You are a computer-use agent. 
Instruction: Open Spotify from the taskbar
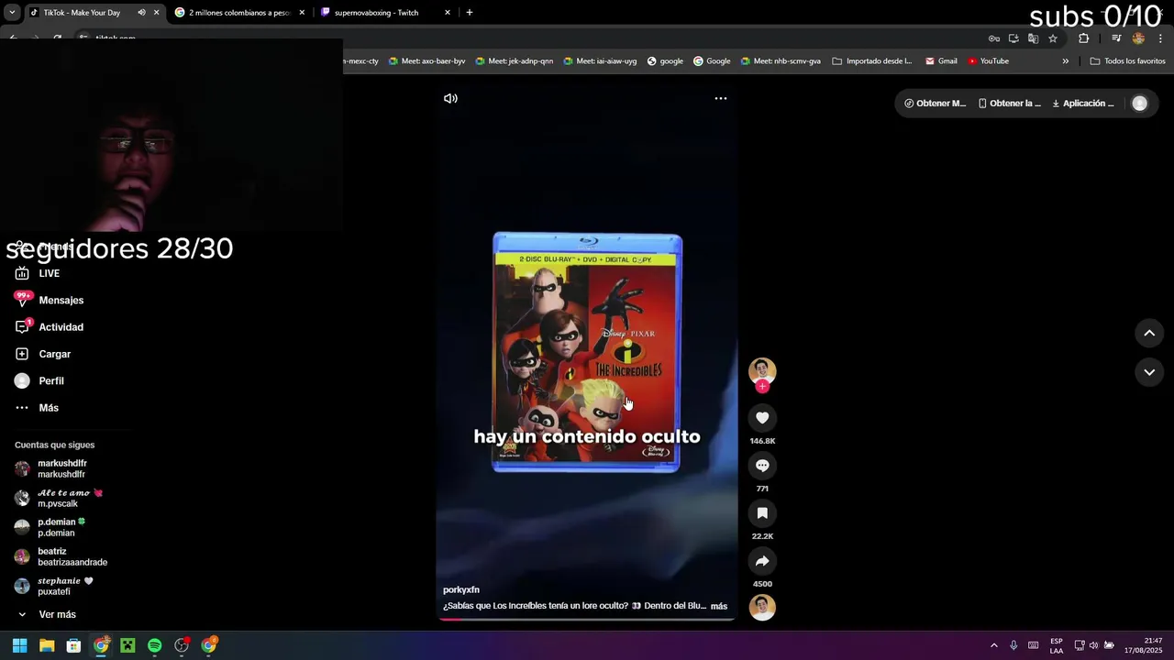coord(154,645)
